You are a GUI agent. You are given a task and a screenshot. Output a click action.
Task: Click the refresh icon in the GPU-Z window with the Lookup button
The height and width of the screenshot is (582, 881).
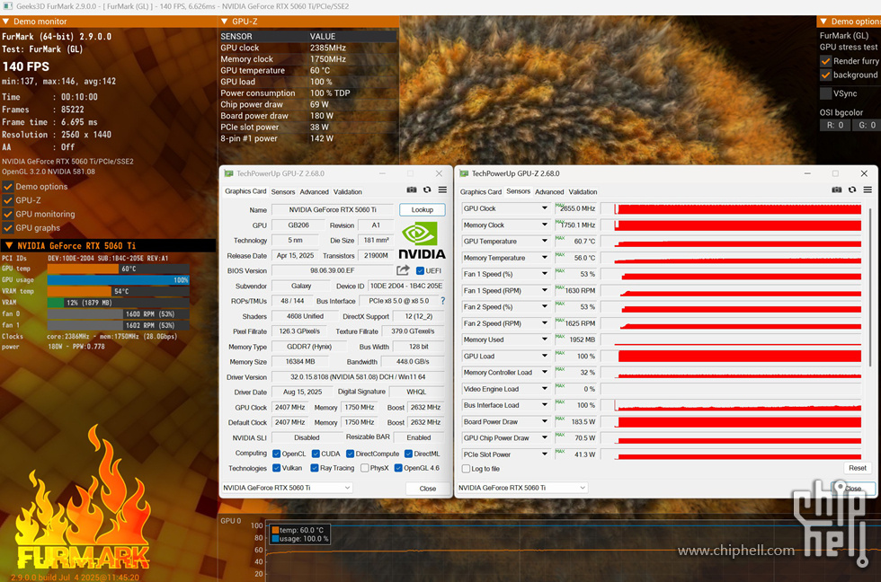click(427, 190)
